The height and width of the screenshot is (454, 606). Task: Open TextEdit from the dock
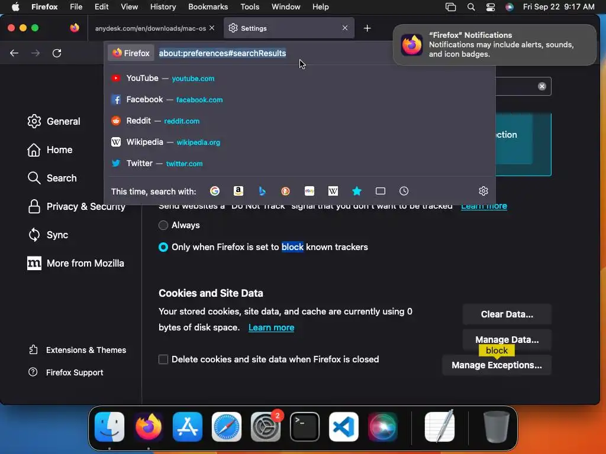440,427
